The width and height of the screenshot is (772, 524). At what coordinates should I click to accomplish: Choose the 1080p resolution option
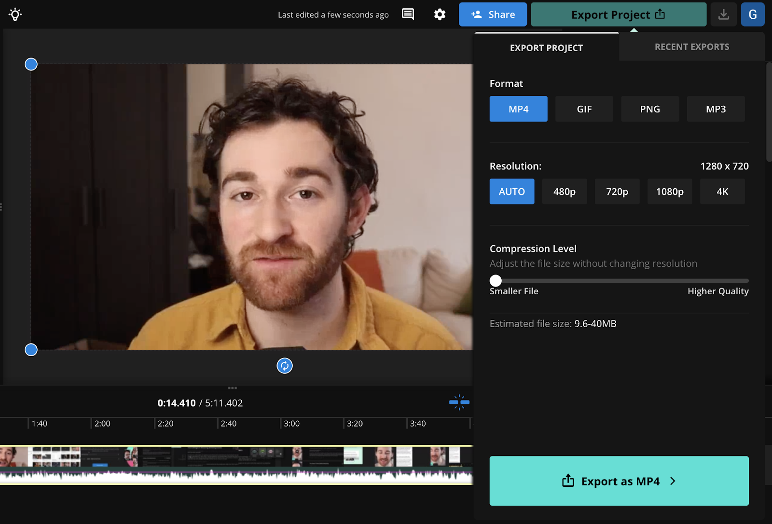(x=670, y=192)
